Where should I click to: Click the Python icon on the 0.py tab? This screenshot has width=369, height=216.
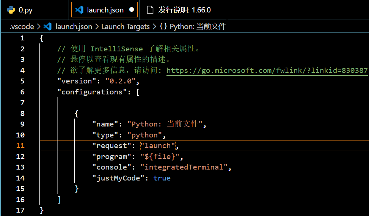click(x=11, y=10)
